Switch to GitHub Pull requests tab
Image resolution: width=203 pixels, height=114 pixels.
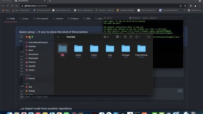pyautogui.click(x=41, y=19)
